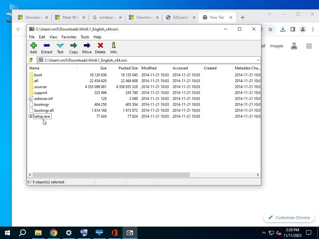Open File Explorer from the taskbar
Screen dimensions: 319x239
pyautogui.click(x=38, y=233)
